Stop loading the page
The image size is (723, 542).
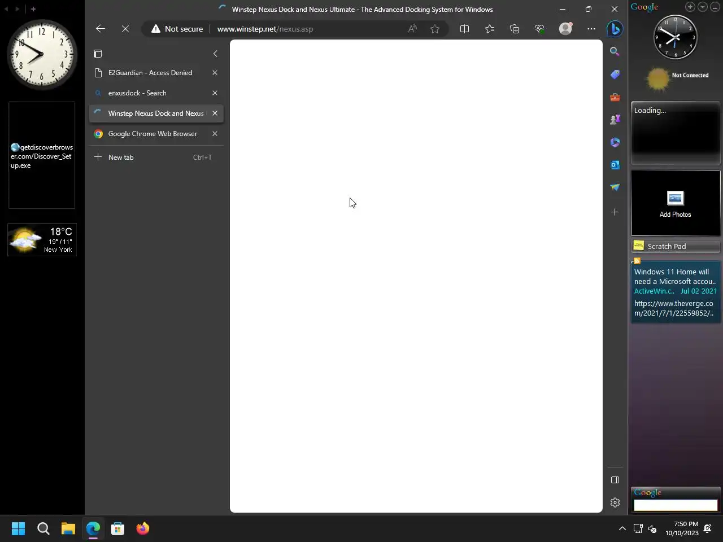(125, 29)
